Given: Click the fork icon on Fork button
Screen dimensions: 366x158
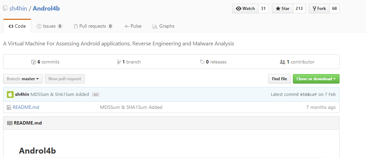Looking at the screenshot, I should (314, 9).
